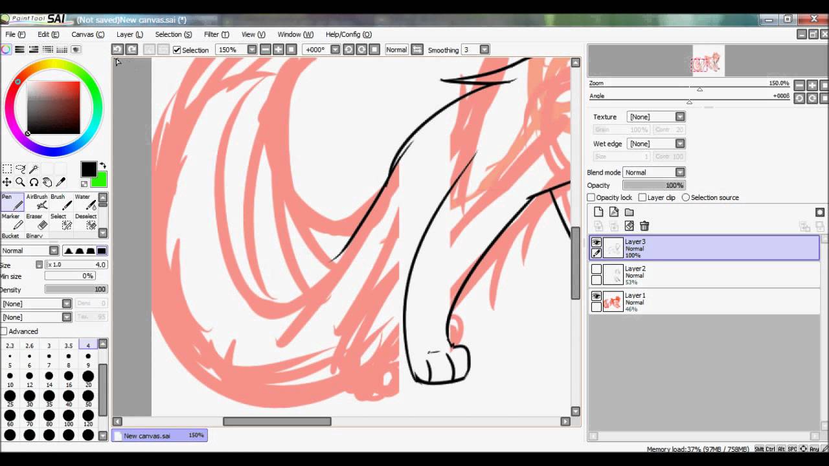Click the navigator canvas thumbnail
The width and height of the screenshot is (829, 466).
[709, 61]
